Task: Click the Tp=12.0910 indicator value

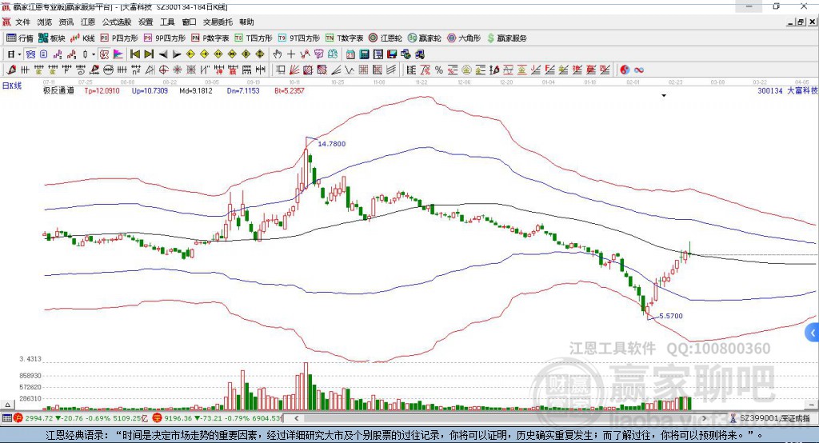Action: point(102,91)
